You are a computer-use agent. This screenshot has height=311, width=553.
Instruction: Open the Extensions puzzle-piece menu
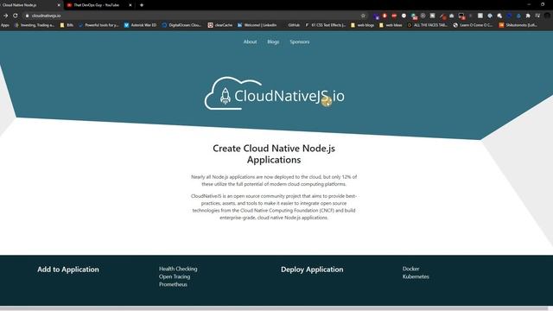coord(528,16)
